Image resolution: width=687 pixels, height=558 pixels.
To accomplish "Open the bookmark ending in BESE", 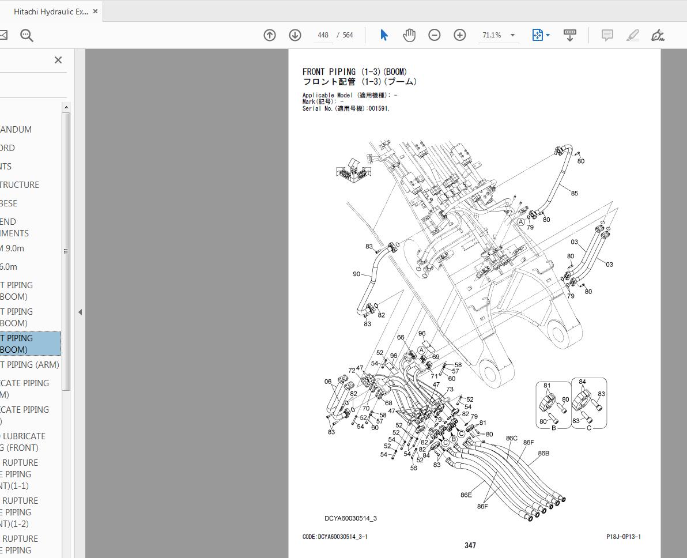I will [9, 203].
